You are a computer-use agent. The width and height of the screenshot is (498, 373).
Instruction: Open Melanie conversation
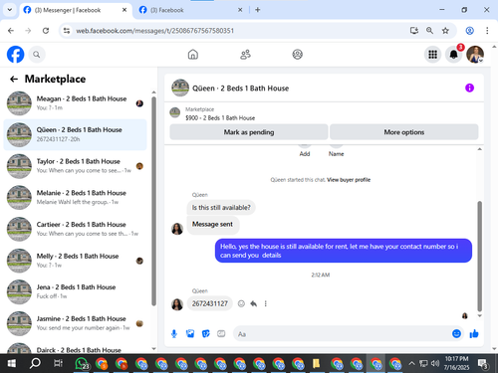coord(75,198)
